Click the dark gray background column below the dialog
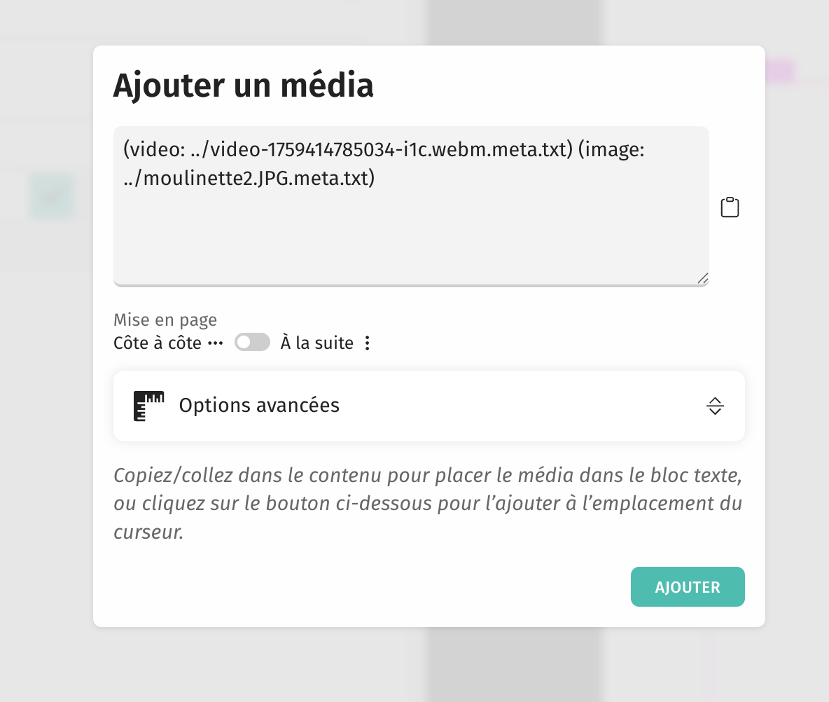This screenshot has height=702, width=829. tap(515, 664)
